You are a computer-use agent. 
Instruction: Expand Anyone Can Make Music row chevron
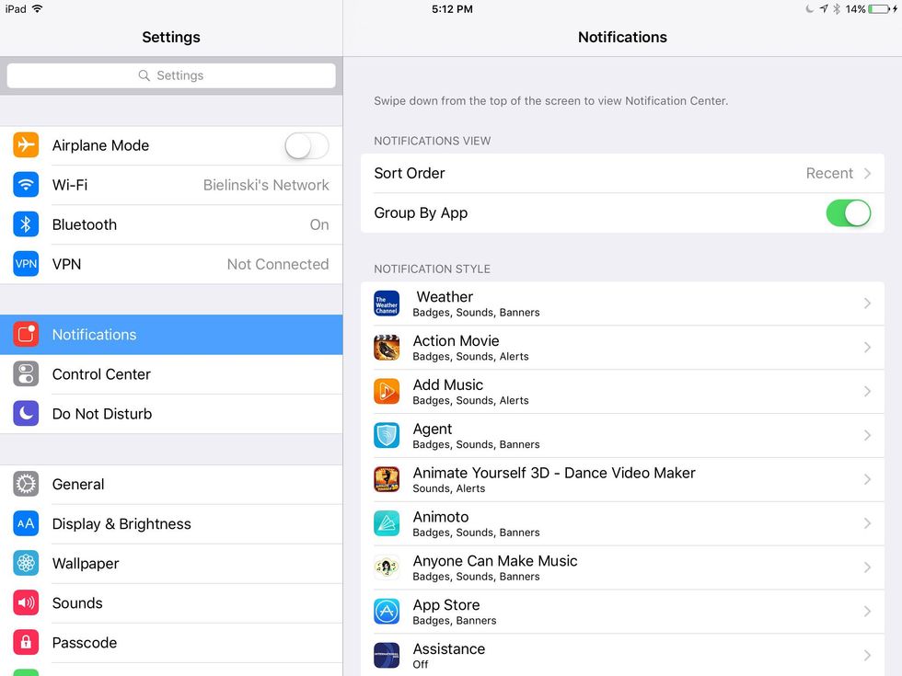click(867, 567)
